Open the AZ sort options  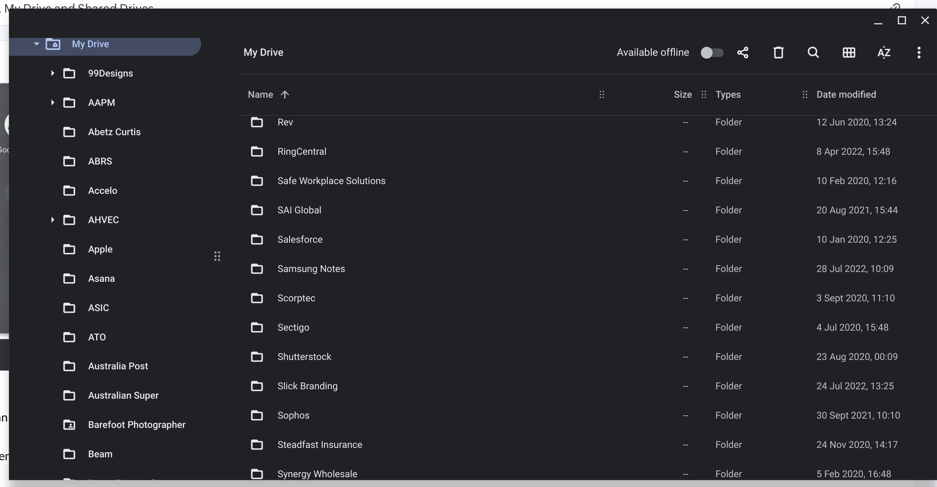click(x=884, y=53)
